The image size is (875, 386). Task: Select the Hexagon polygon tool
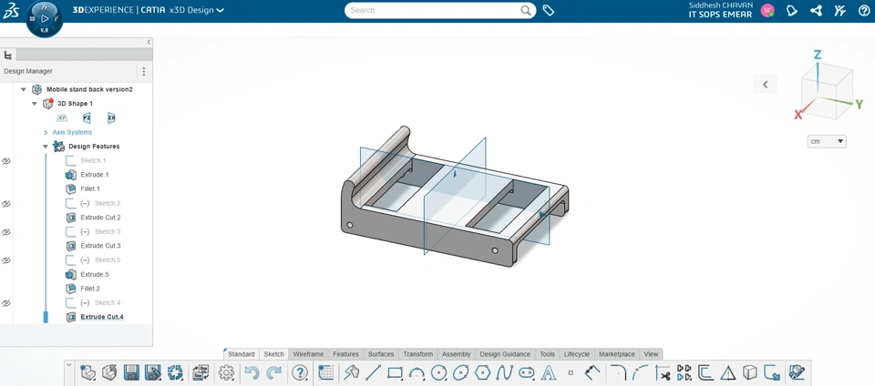[482, 372]
